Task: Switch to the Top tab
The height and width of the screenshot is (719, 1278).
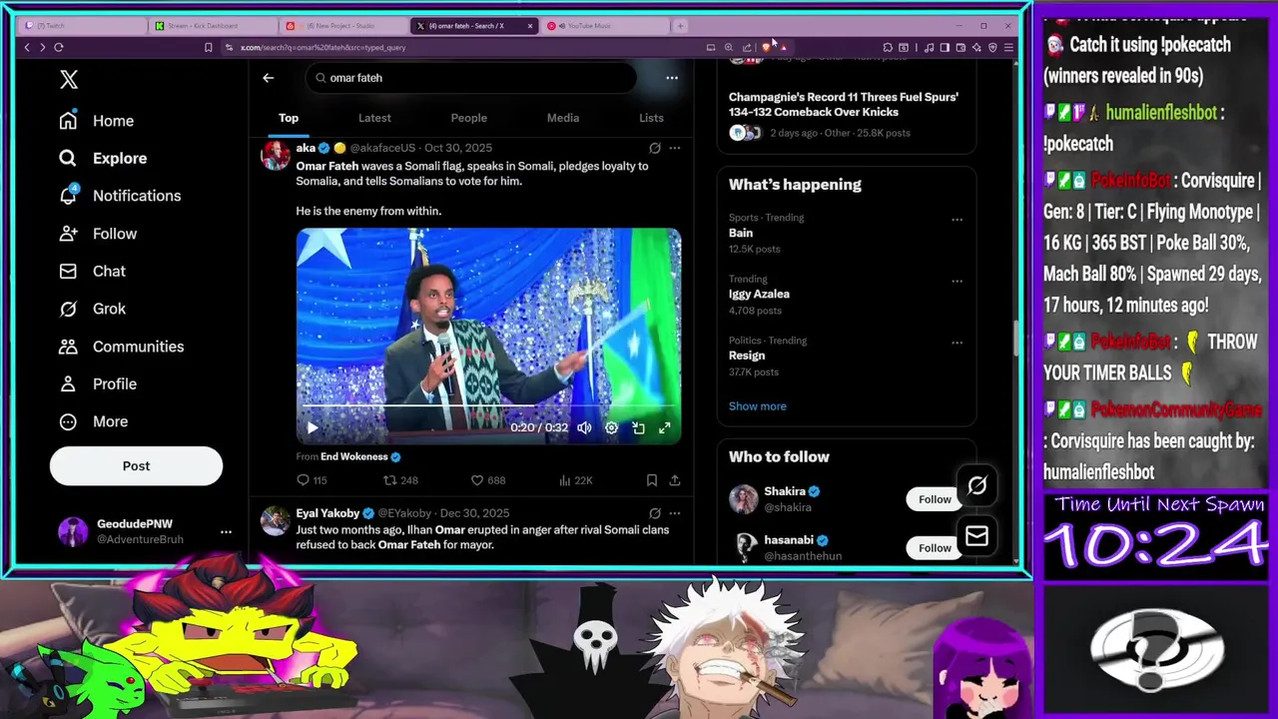Action: pos(289,118)
